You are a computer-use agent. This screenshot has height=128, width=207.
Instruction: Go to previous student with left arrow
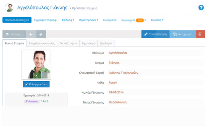pos(31,34)
